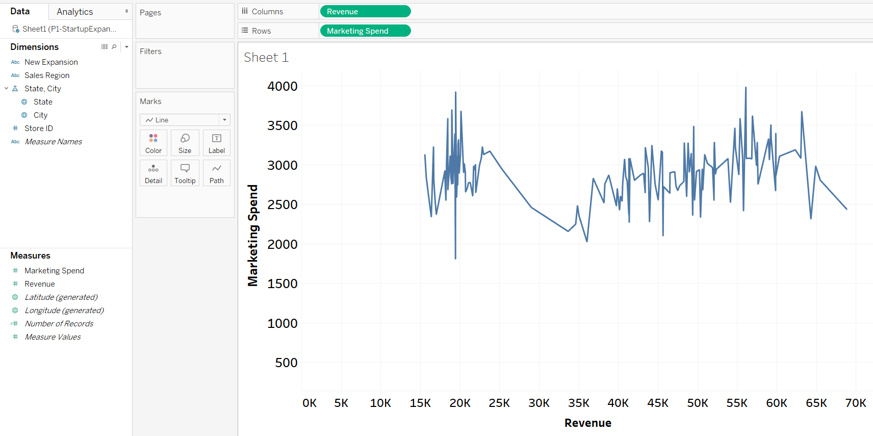This screenshot has width=873, height=436.
Task: Collapse the State, City hierarchy
Action: point(6,88)
